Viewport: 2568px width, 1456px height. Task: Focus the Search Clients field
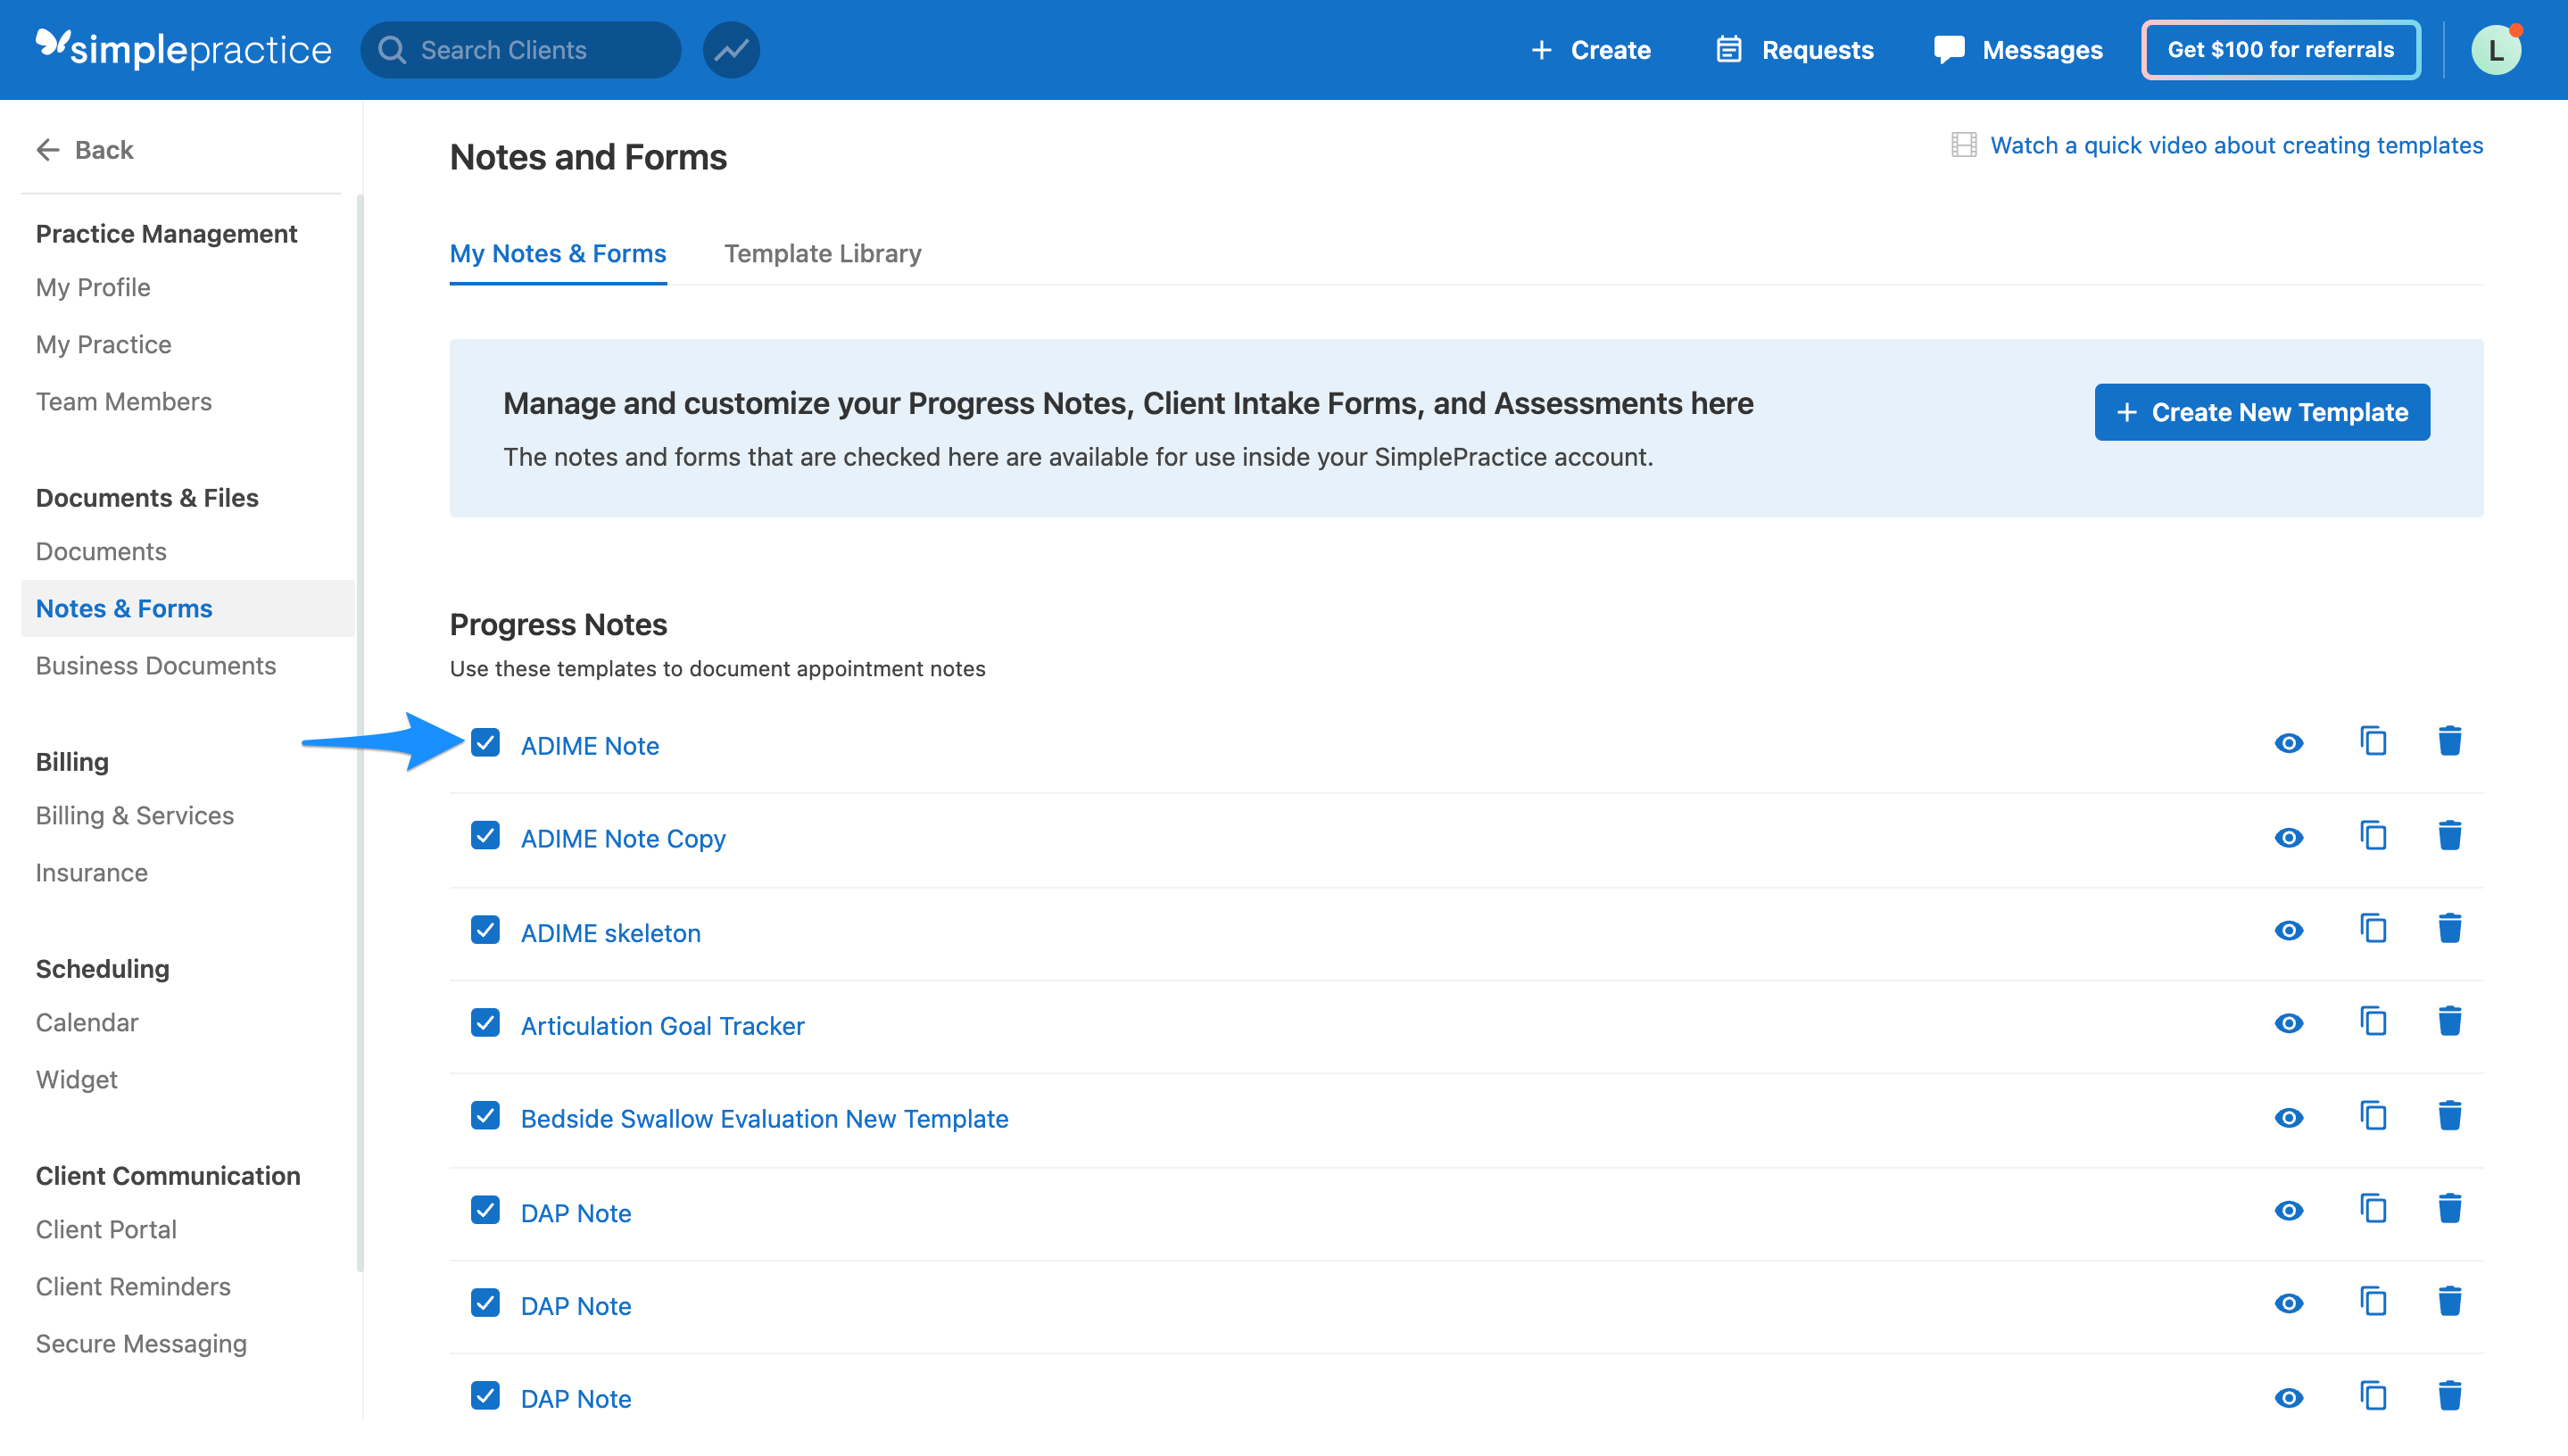[x=521, y=50]
